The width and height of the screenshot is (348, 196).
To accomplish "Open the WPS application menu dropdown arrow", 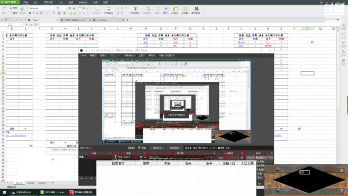I will pos(19,2).
